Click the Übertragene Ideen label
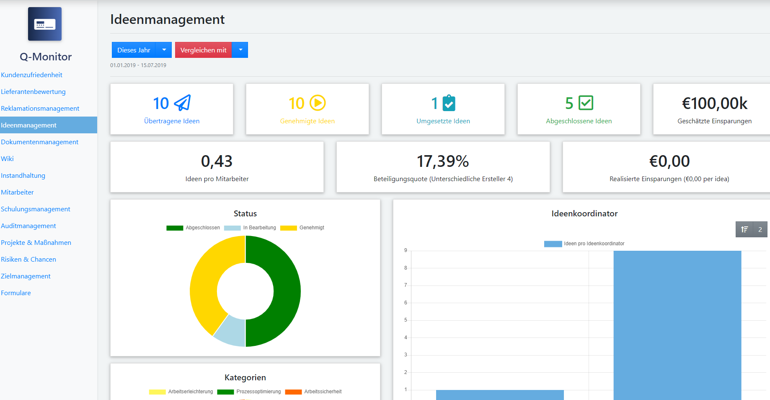 tap(172, 121)
